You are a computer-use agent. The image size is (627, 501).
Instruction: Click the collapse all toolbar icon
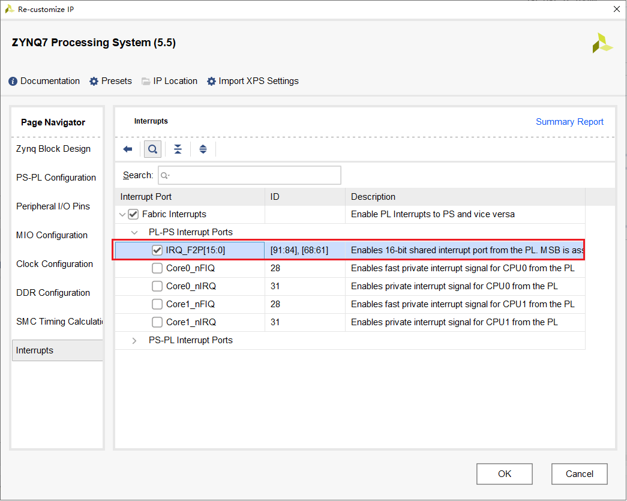coord(178,149)
